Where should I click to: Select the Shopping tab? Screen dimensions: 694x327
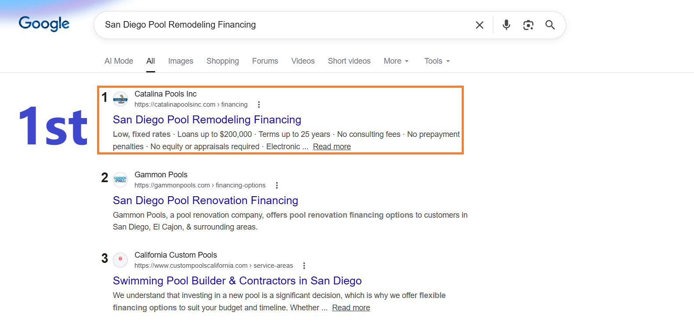[x=223, y=61]
